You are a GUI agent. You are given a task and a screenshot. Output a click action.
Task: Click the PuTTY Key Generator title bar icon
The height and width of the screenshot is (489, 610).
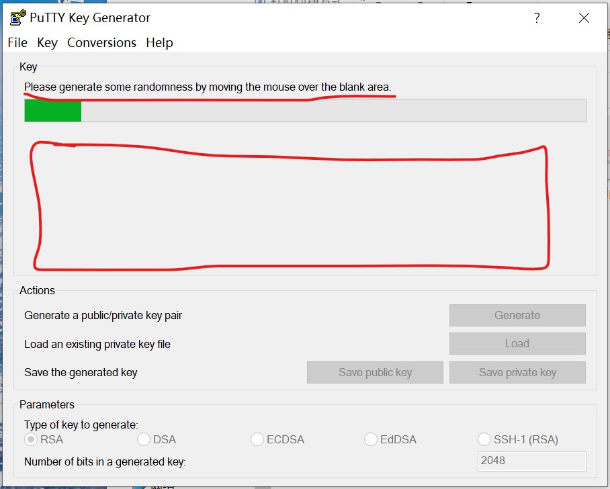(18, 18)
